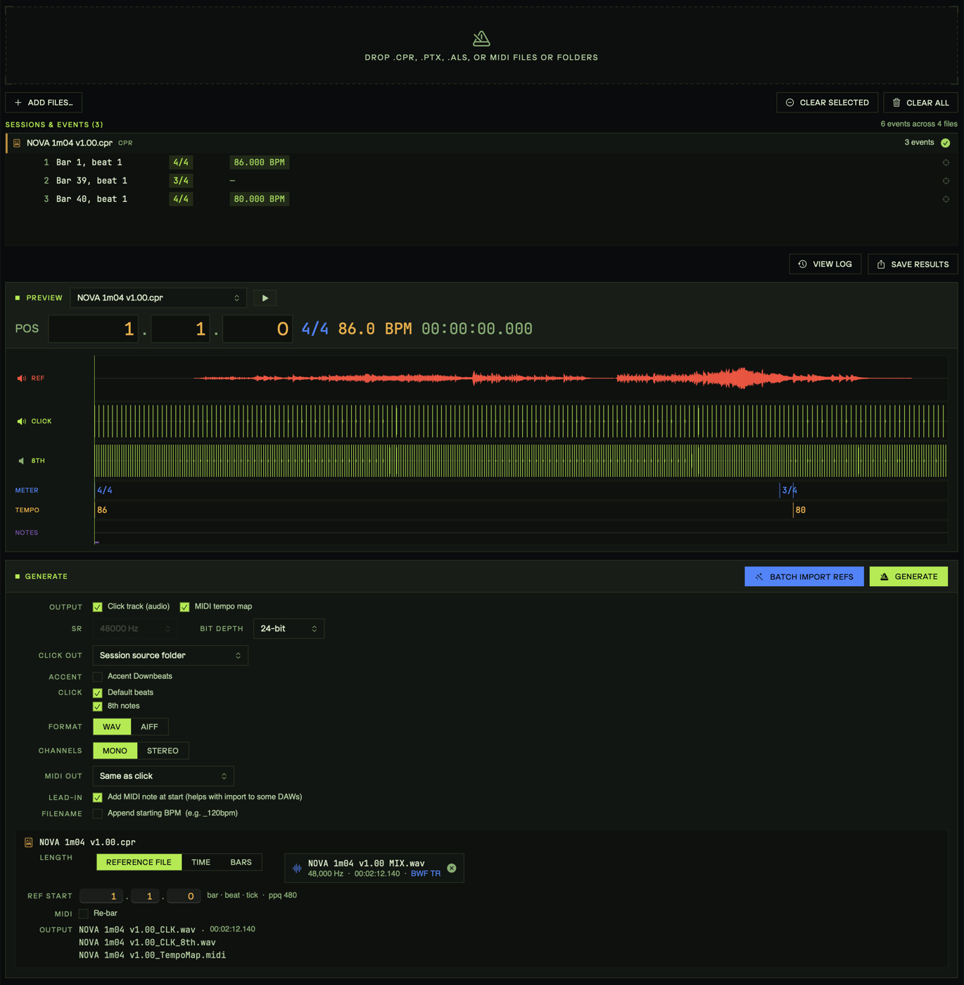Click the NOVA 1m04 session file icon
The height and width of the screenshot is (985, 964).
(17, 143)
